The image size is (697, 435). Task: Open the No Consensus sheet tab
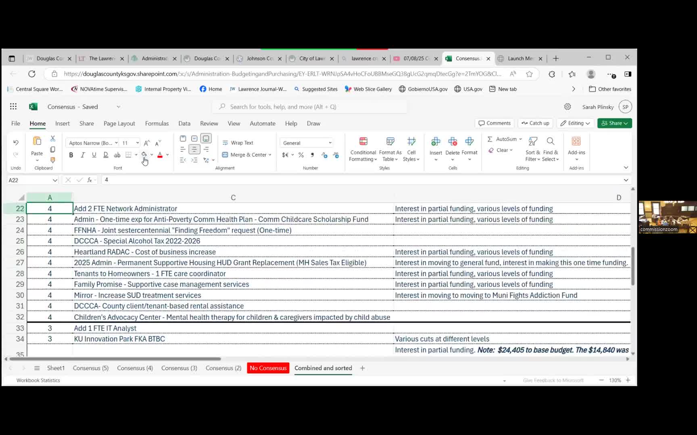[268, 368]
